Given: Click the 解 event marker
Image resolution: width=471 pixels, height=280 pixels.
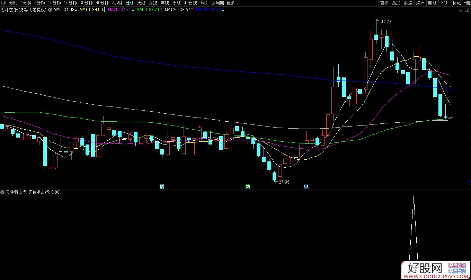Looking at the screenshot, I should (x=162, y=186).
